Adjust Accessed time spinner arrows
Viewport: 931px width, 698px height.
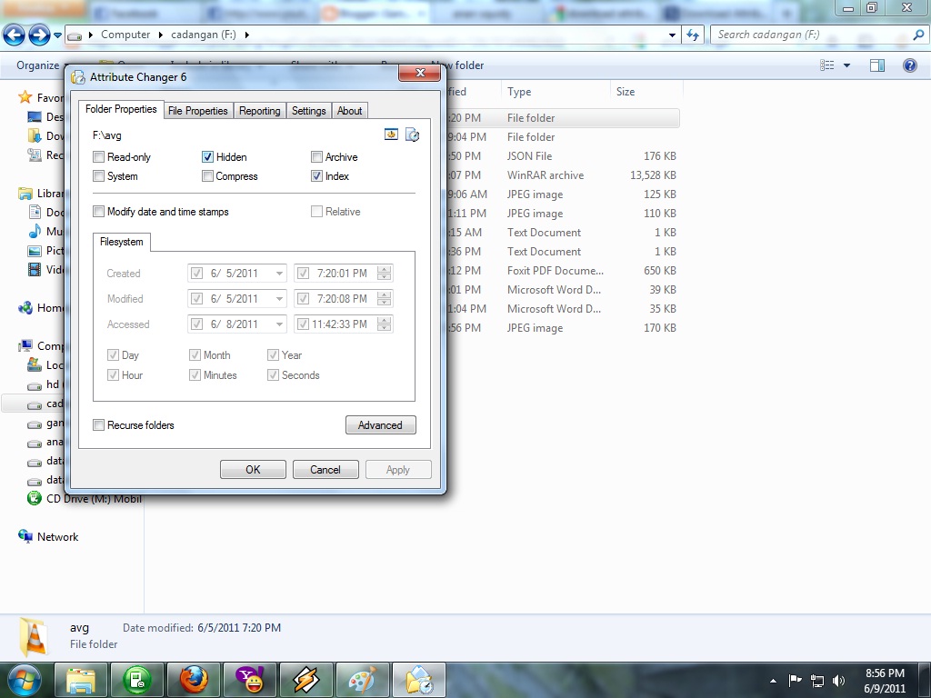(x=385, y=324)
